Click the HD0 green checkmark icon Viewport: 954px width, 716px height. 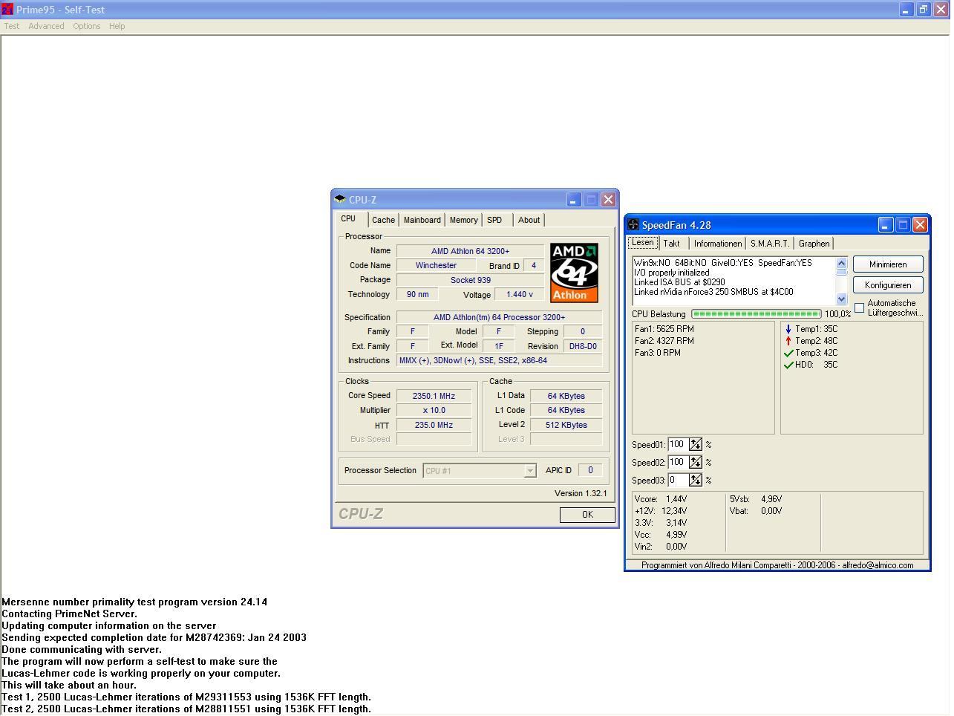click(x=788, y=365)
